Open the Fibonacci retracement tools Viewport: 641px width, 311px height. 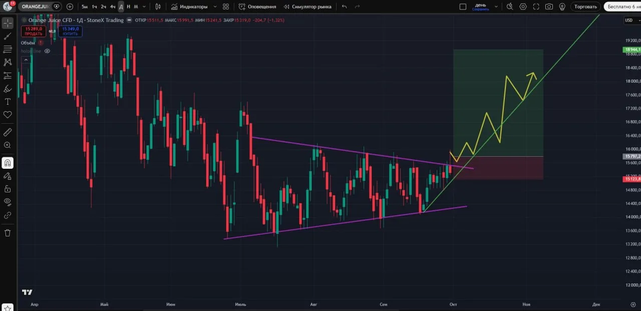coord(8,49)
